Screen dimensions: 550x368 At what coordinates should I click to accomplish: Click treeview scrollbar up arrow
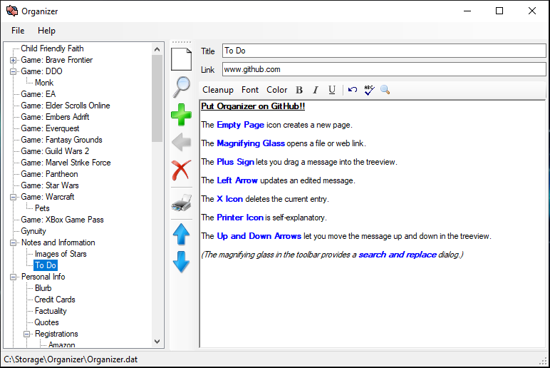pos(157,49)
